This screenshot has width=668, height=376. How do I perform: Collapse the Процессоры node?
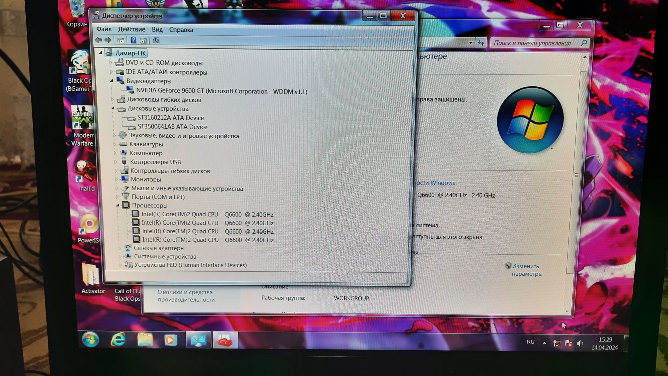[118, 205]
